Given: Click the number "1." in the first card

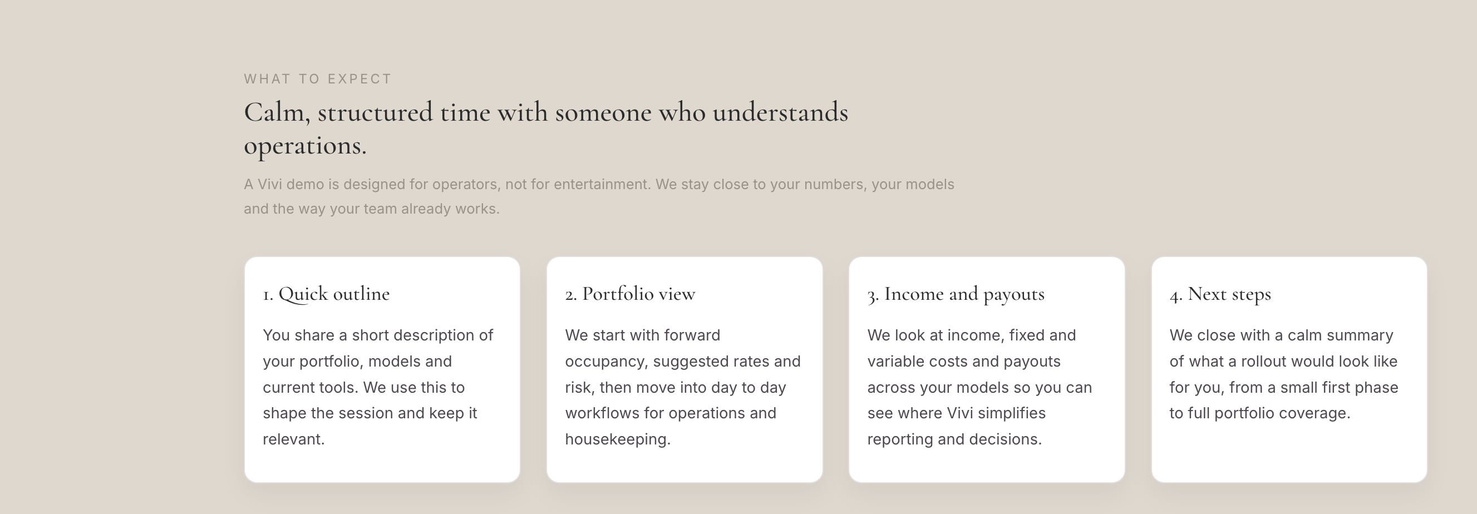Looking at the screenshot, I should (268, 295).
